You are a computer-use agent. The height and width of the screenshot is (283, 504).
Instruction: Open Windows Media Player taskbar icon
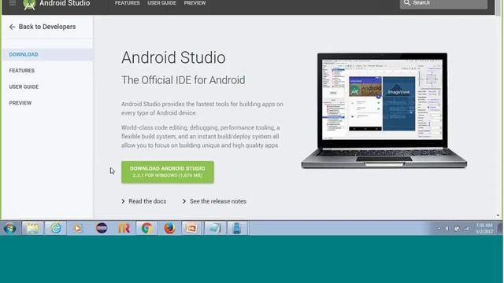[x=77, y=229]
